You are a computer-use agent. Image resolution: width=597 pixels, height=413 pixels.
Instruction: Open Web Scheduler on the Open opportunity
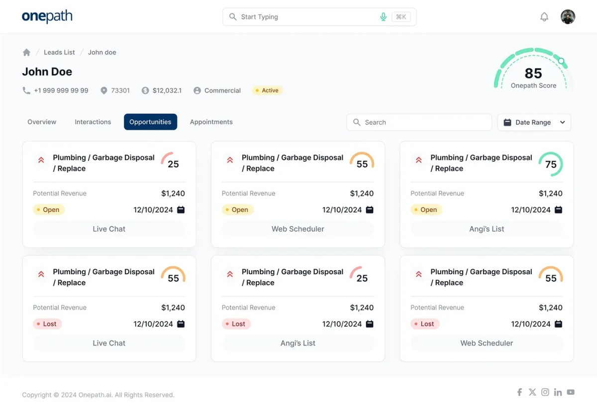(298, 229)
